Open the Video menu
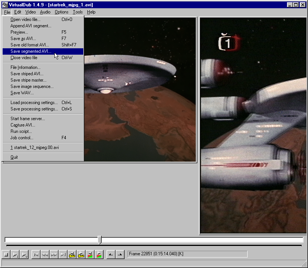Screen dimensions: 308x268 (x=31, y=12)
